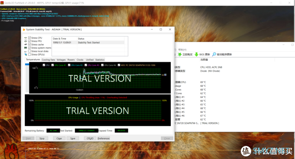This screenshot has width=295, height=159.
Task: Toggle the Stress FPU checkbox
Action: (29, 41)
